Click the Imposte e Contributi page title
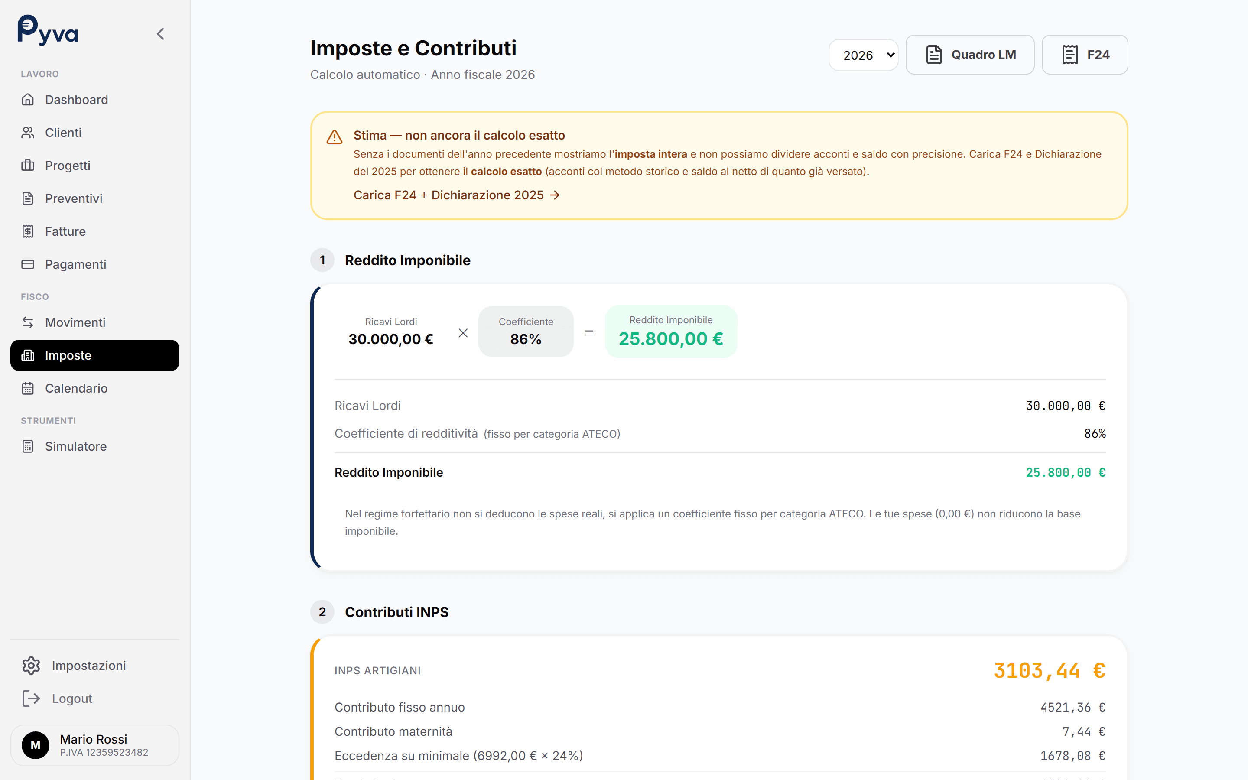 point(413,48)
